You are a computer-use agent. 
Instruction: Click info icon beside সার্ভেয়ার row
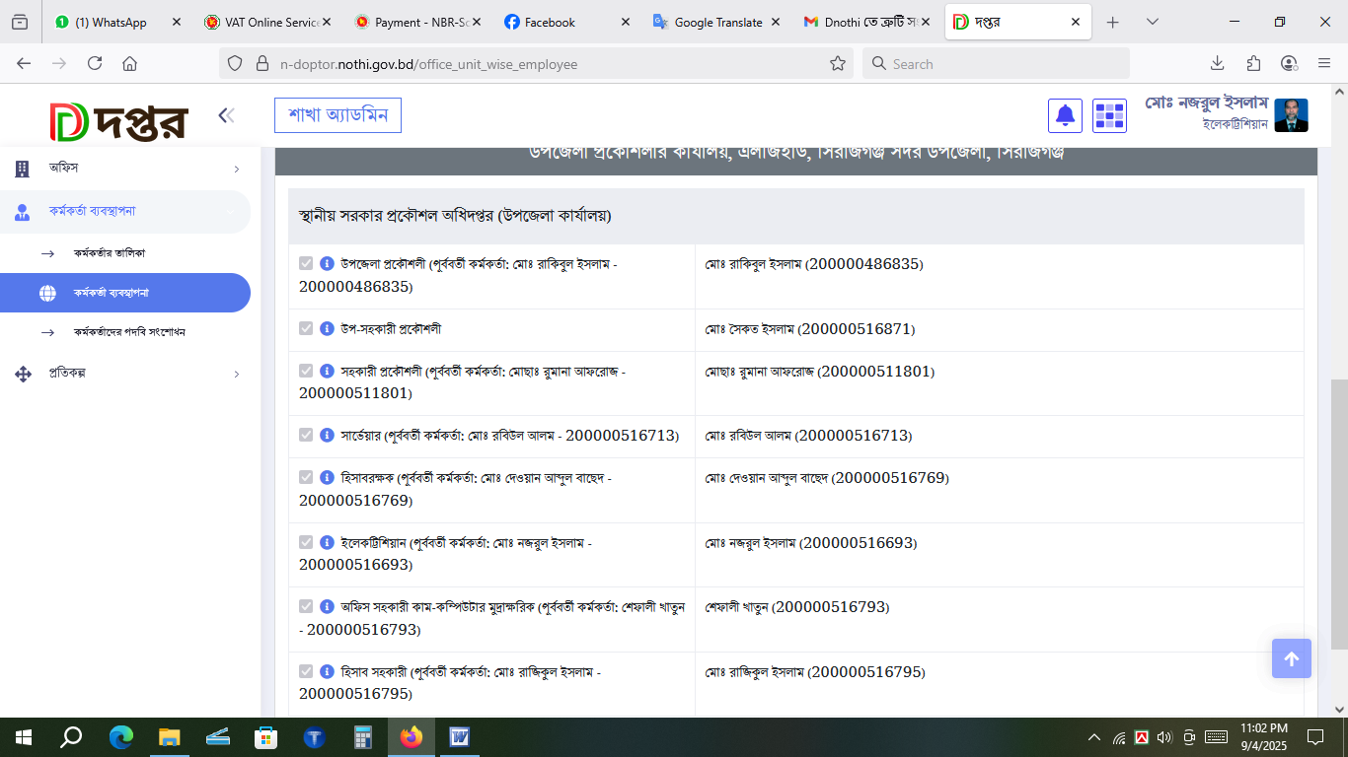[x=328, y=435]
